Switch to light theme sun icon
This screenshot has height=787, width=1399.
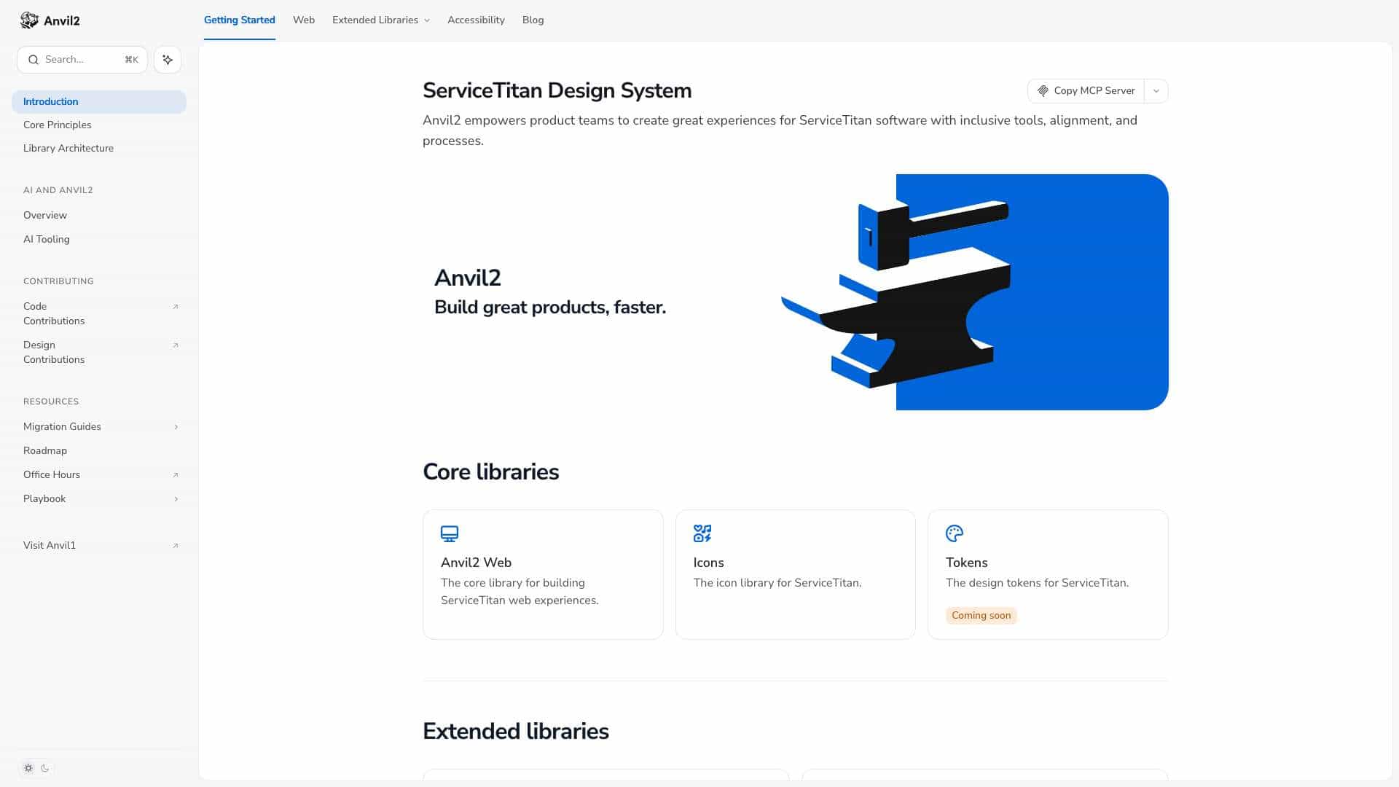(28, 768)
